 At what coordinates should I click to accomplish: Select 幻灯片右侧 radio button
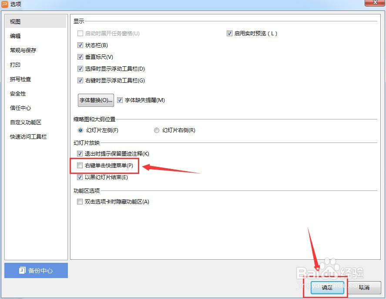point(157,130)
